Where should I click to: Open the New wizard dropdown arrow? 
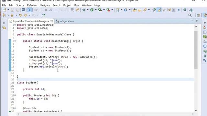8,10
